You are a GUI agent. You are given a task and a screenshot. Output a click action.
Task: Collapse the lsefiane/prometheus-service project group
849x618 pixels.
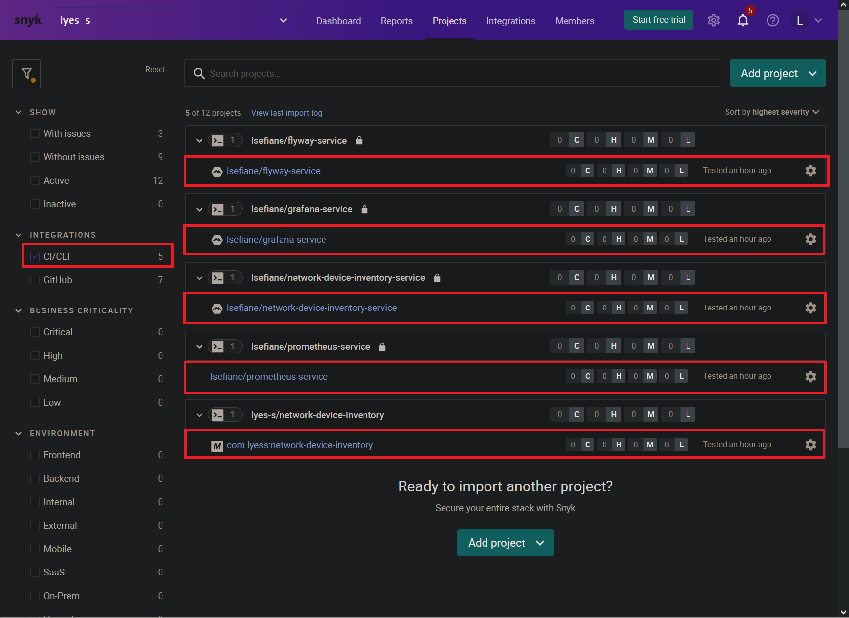(199, 347)
